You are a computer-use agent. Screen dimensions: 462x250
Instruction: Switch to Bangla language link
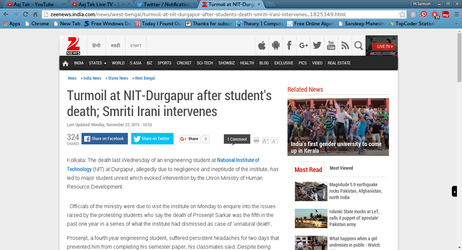tap(135, 46)
